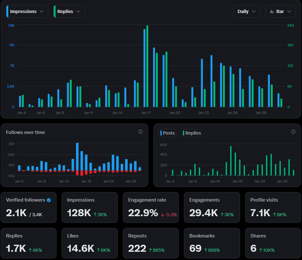
Task: Toggle the Posts series visibility
Action: [x=167, y=133]
